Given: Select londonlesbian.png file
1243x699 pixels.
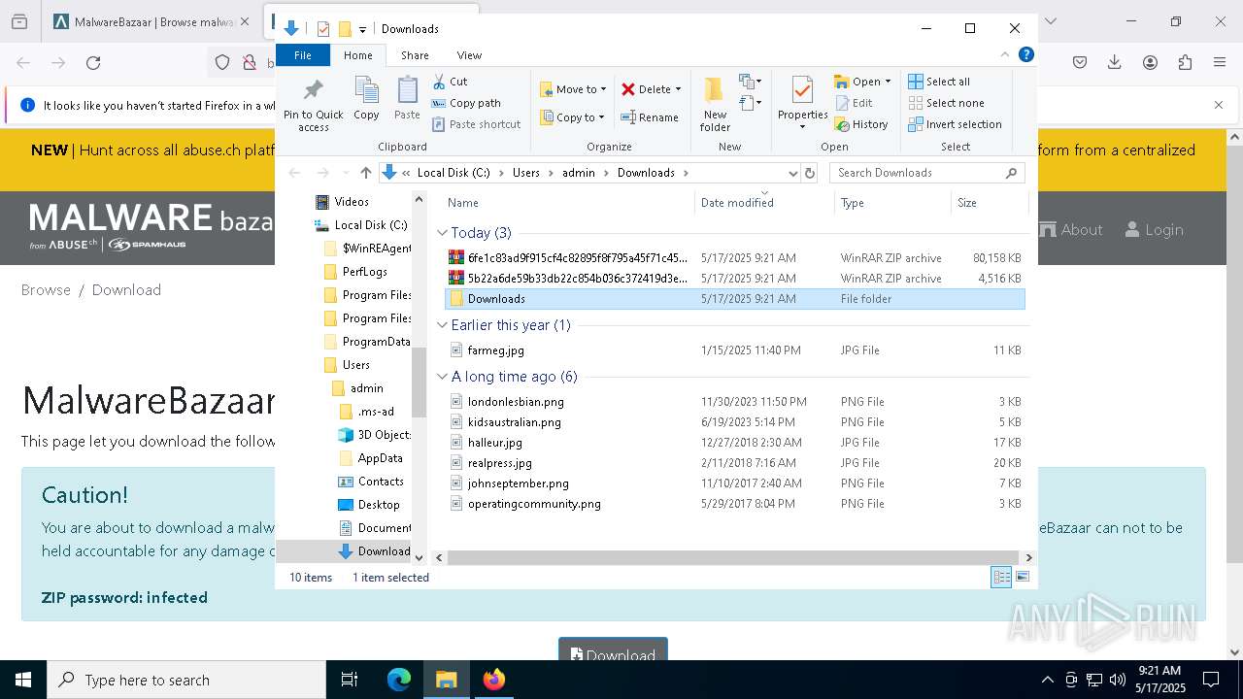Looking at the screenshot, I should point(734,402).
